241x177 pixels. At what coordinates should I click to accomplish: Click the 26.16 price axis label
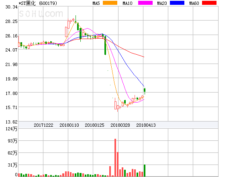11,36
